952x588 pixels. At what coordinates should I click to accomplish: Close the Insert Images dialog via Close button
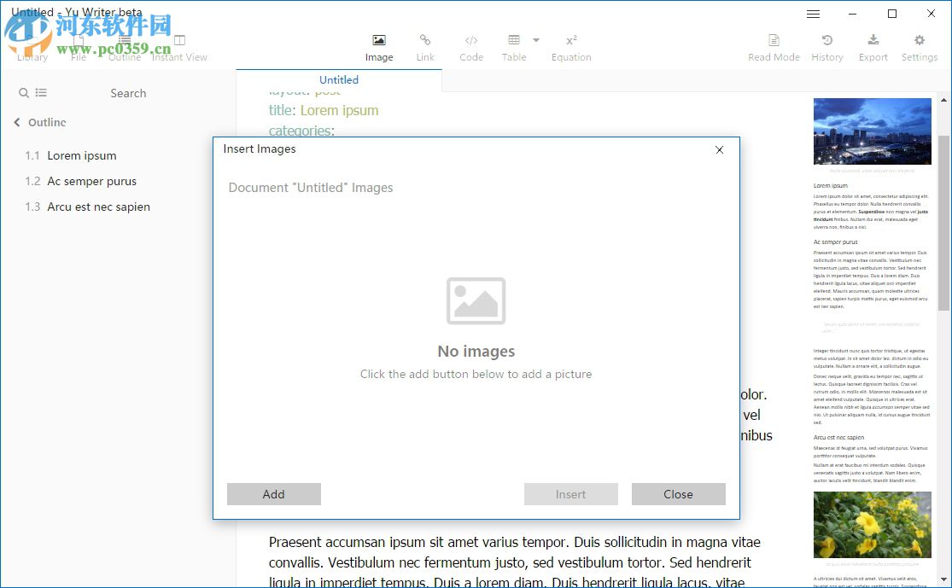678,494
